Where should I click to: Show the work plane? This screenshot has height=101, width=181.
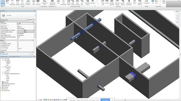[156, 2]
